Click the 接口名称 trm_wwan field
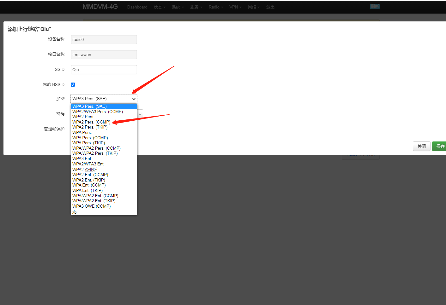The image size is (446, 305). pos(104,55)
